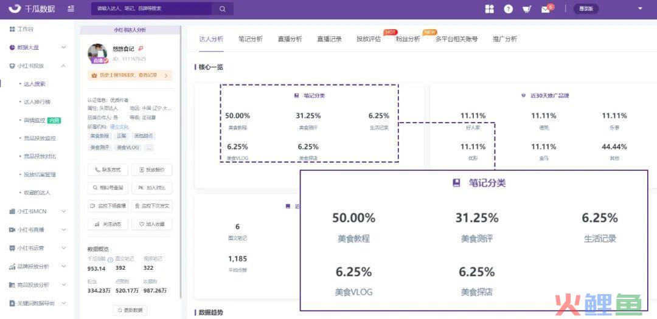This screenshot has height=319, width=657.
Task: Click the 小红书投放 sidebar icon
Action: click(12, 66)
